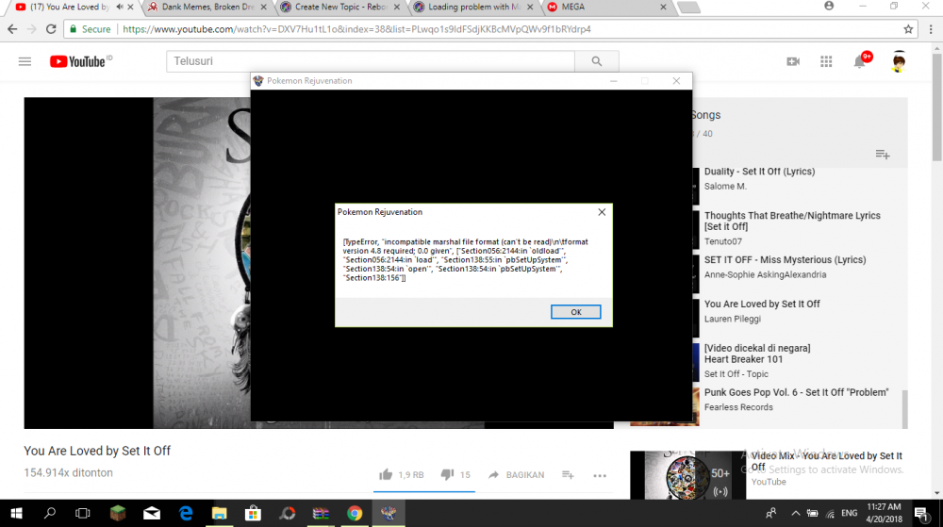Viewport: 943px width, 527px height.
Task: Open the YouTube apps grid icon
Action: coord(826,61)
